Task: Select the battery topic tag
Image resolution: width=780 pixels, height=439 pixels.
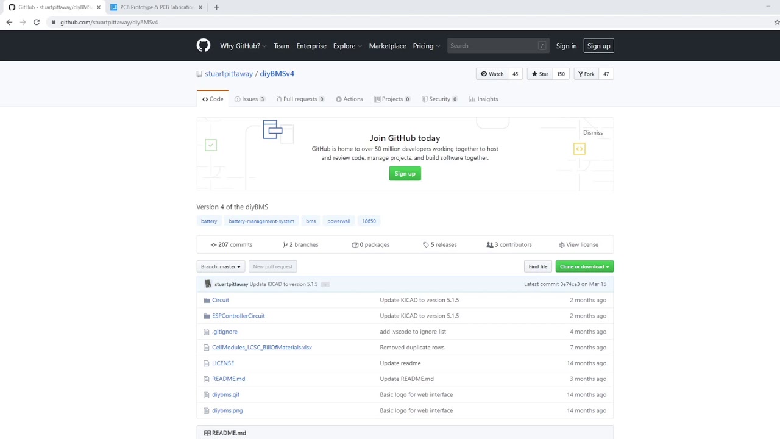Action: tap(209, 221)
